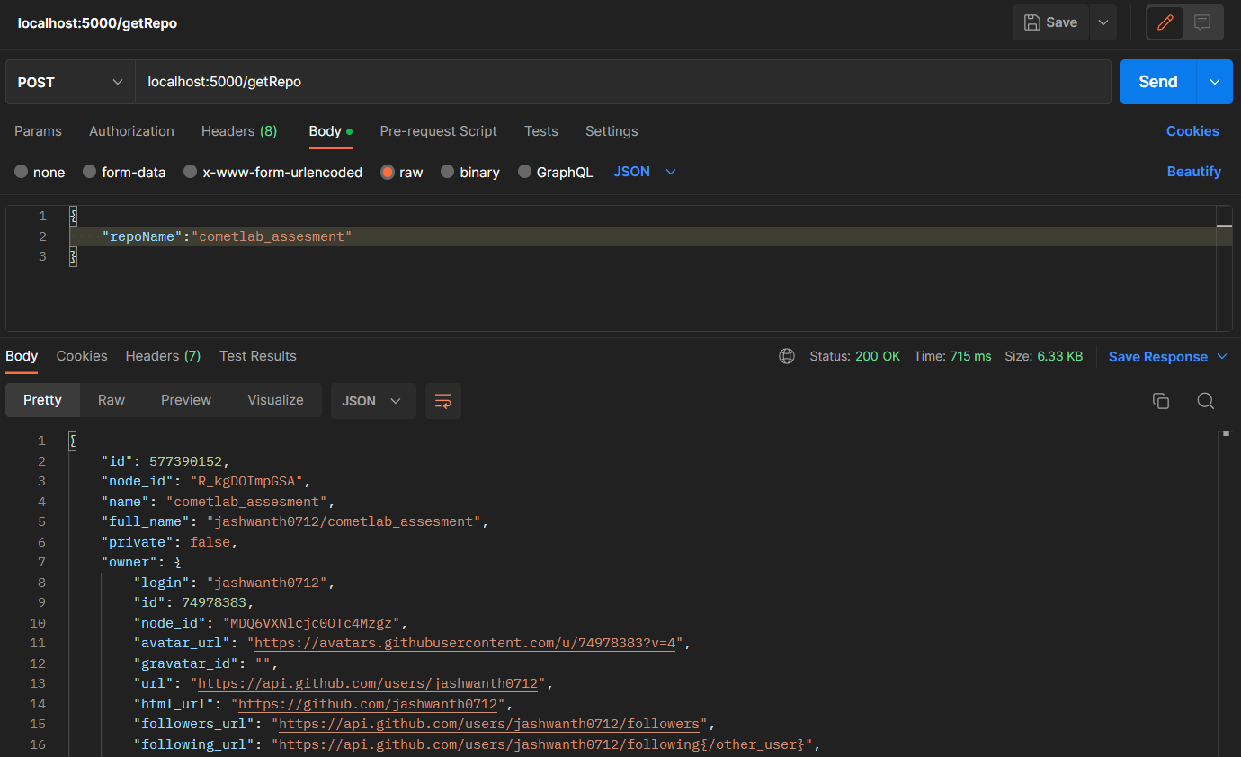Screen dimensions: 1241x757
Task: Click the request URL input field
Action: (623, 82)
